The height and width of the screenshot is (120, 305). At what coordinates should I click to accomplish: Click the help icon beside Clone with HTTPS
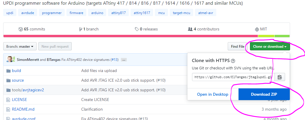(233, 61)
